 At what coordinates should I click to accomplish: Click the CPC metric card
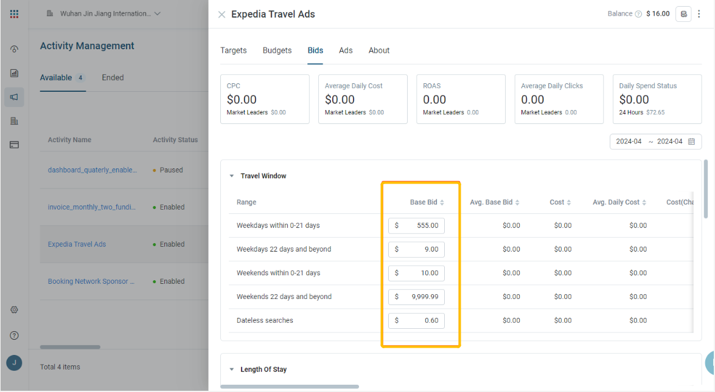click(265, 99)
